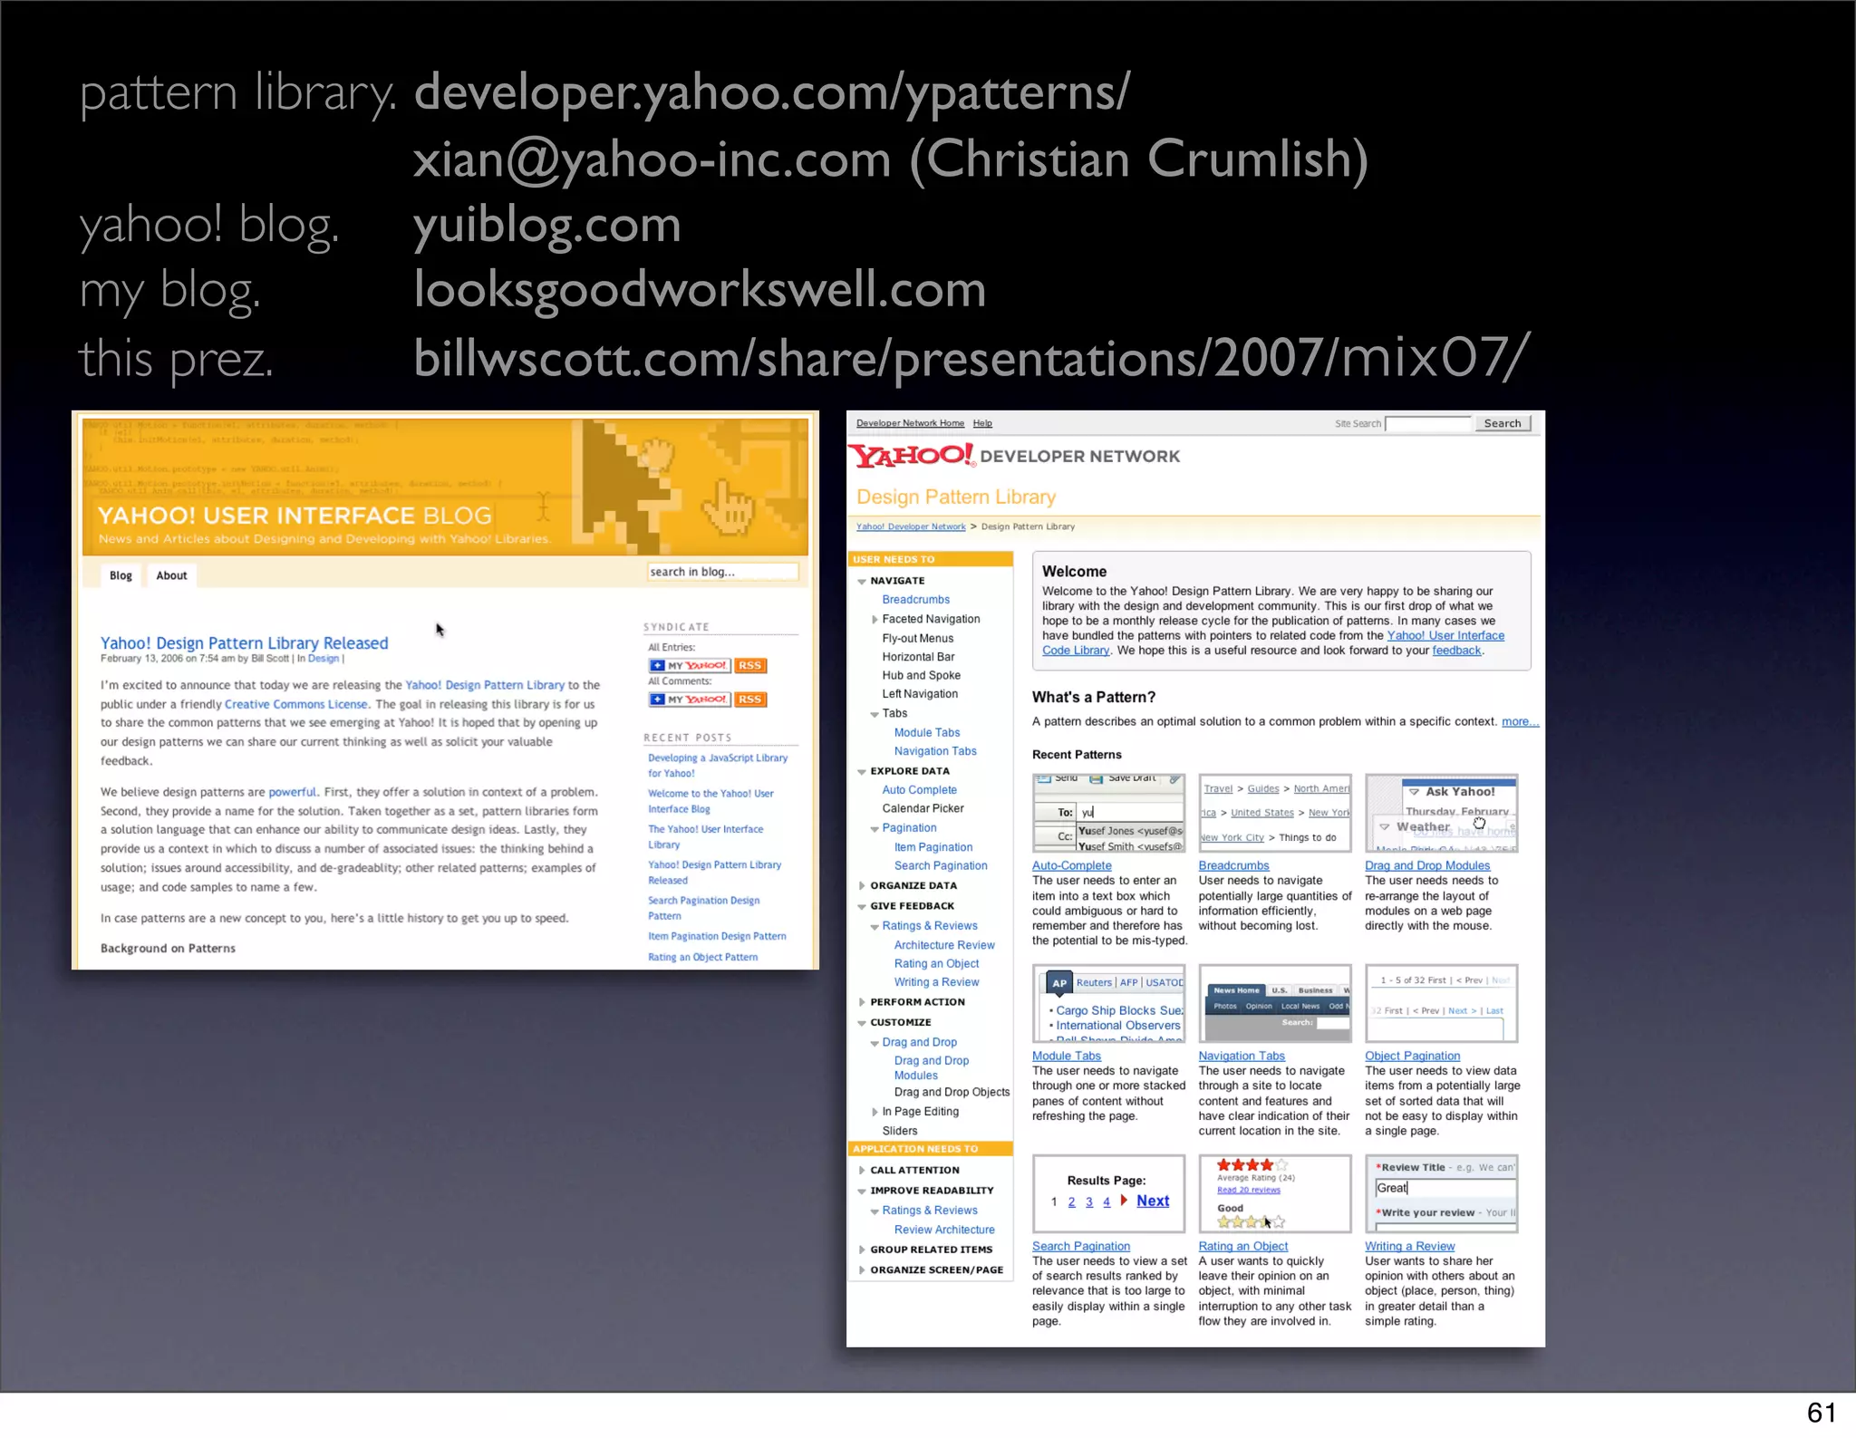Viewport: 1856px width, 1438px height.
Task: Open Architecture Review in sidebar
Action: (x=944, y=945)
